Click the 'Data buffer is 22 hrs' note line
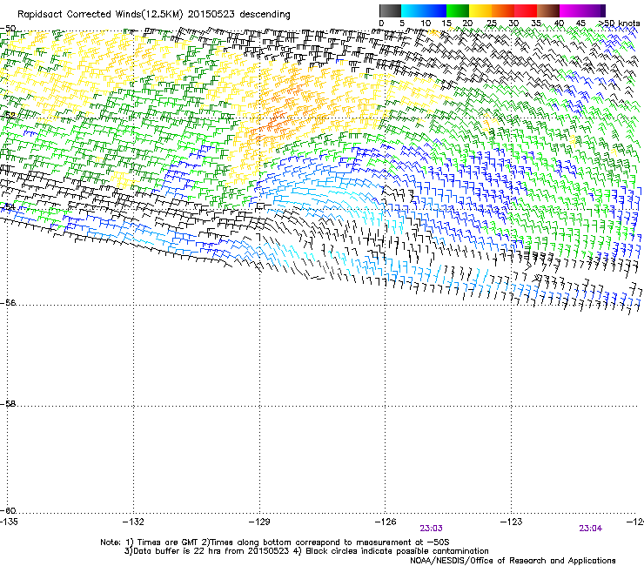Image resolution: width=644 pixels, height=566 pixels. pos(306,551)
